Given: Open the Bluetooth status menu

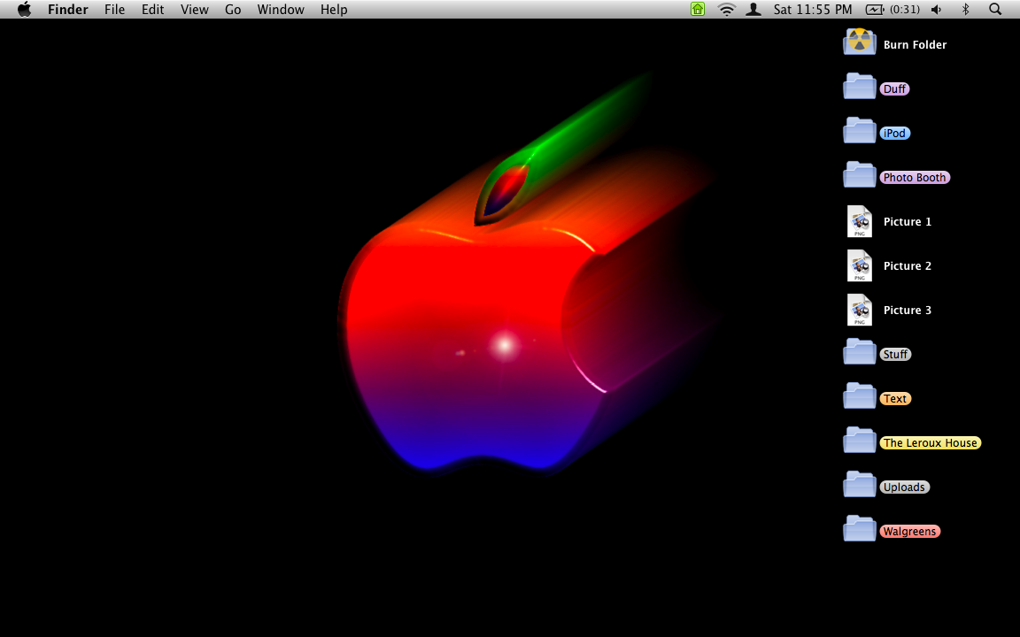Looking at the screenshot, I should [965, 9].
